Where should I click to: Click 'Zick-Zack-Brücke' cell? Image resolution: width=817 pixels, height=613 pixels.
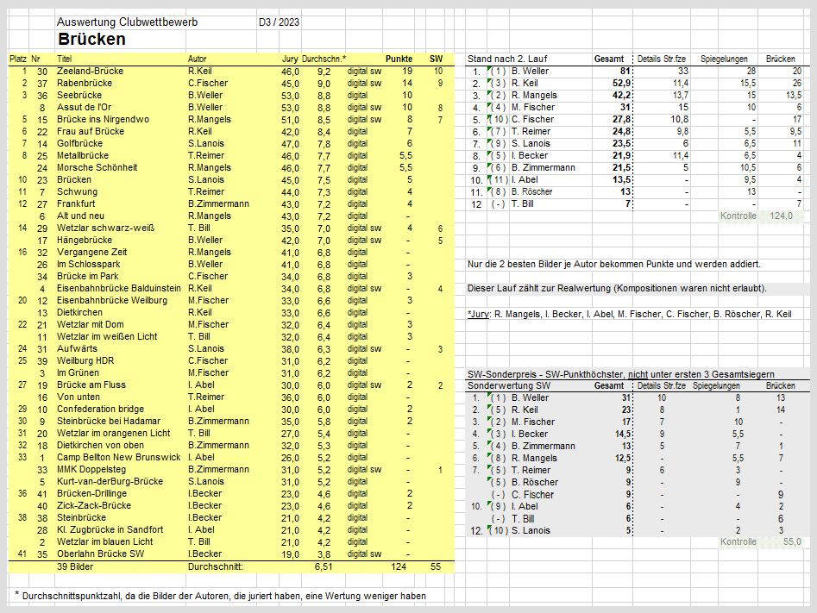point(94,505)
